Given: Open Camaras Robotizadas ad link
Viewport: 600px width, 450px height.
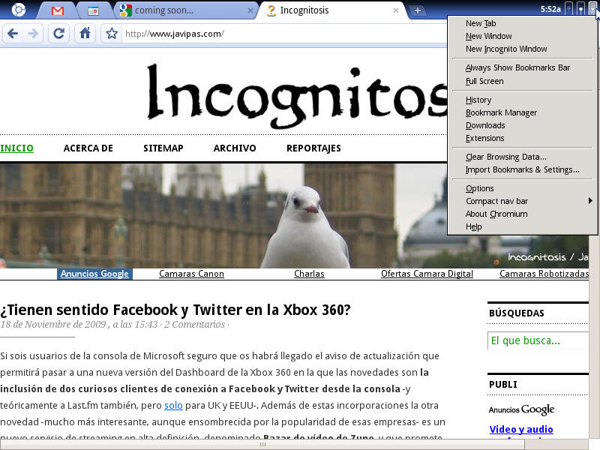Looking at the screenshot, I should [544, 274].
